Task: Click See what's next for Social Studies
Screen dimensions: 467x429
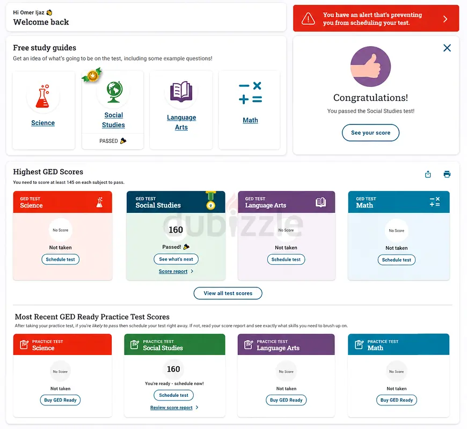Action: coord(176,259)
